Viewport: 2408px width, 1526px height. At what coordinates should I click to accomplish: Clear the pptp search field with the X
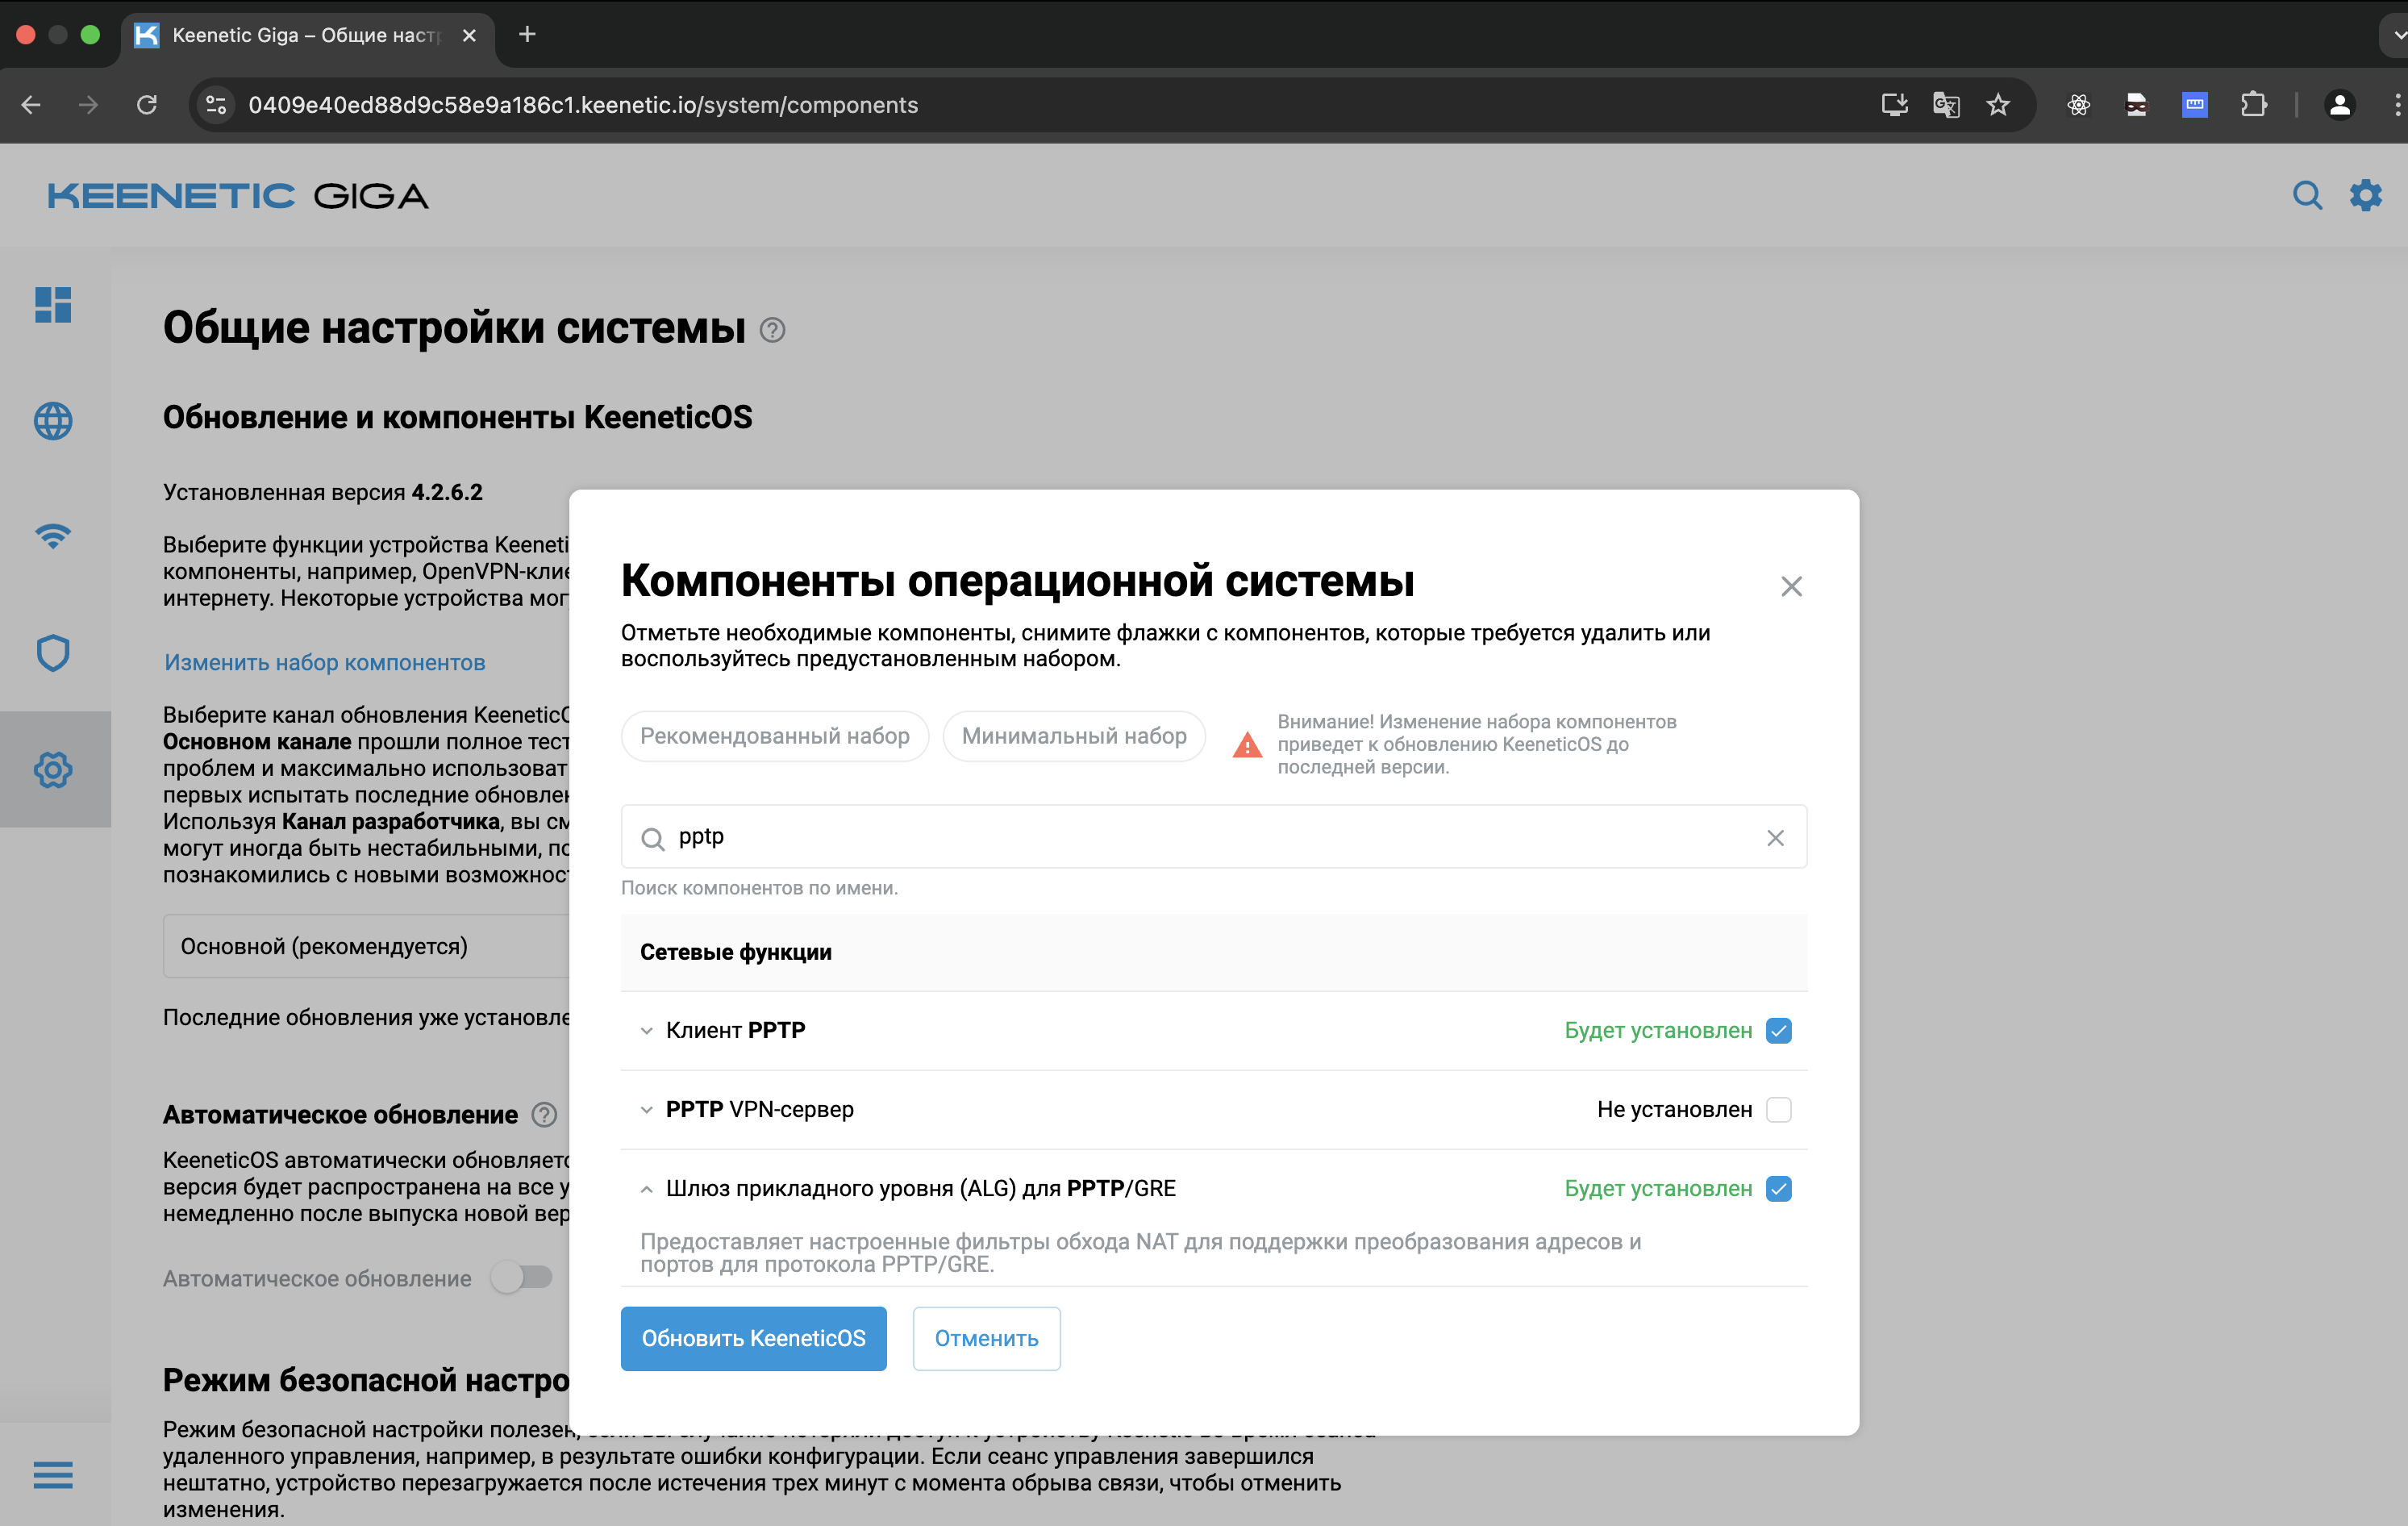coord(1776,837)
